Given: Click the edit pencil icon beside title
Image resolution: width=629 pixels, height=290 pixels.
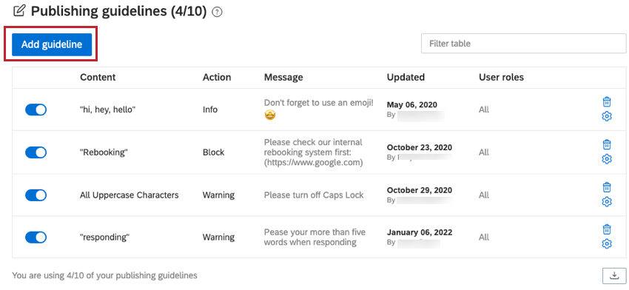Looking at the screenshot, I should coord(18,11).
